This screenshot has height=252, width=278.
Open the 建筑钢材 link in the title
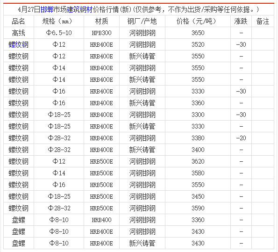pos(79,9)
